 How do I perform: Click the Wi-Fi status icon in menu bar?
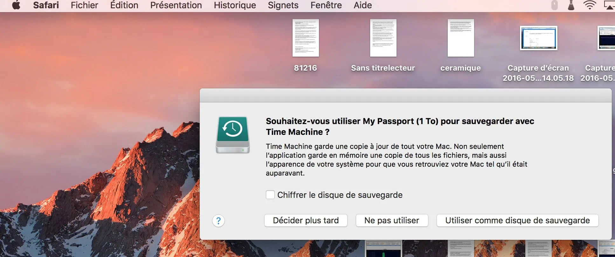589,5
